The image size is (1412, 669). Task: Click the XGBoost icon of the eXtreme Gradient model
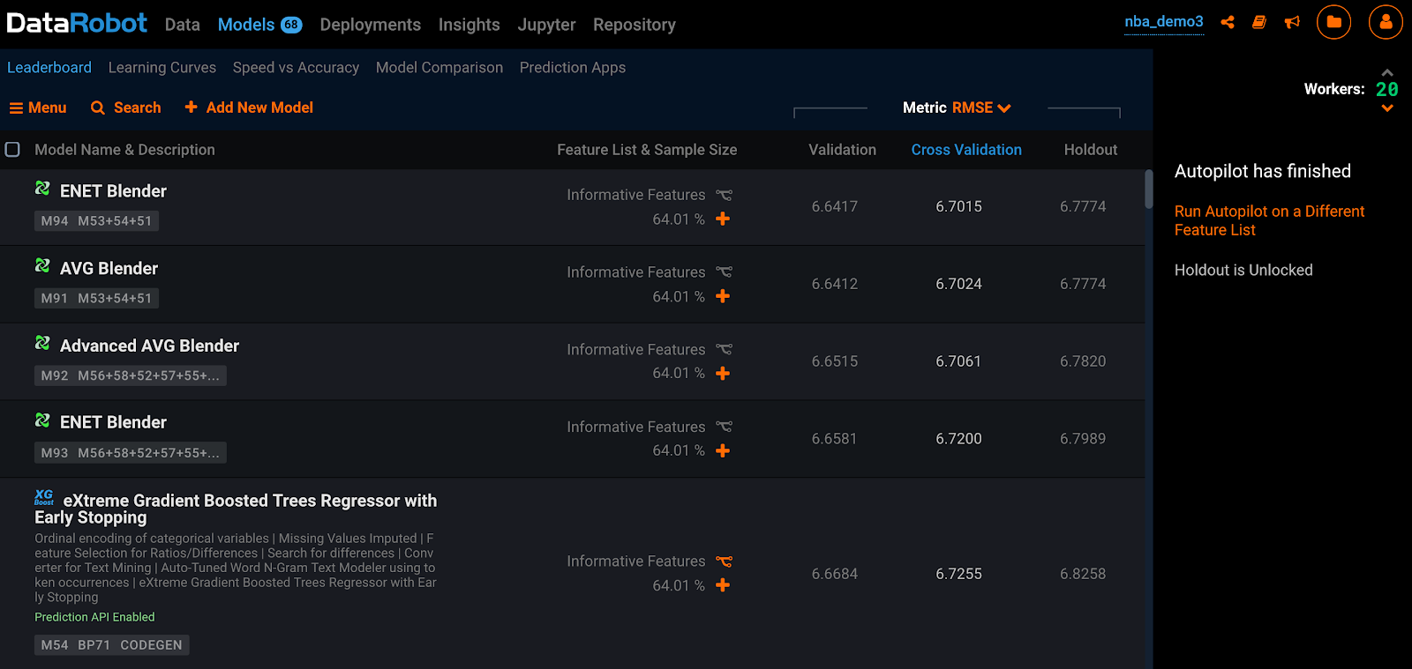point(44,498)
